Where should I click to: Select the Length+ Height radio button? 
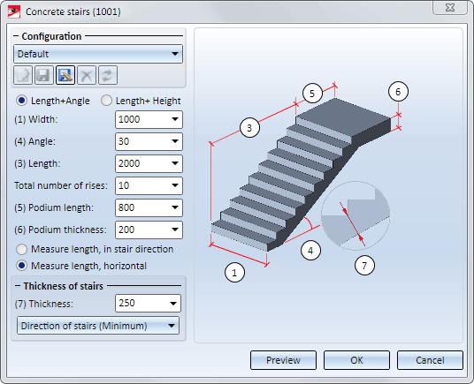[x=106, y=101]
